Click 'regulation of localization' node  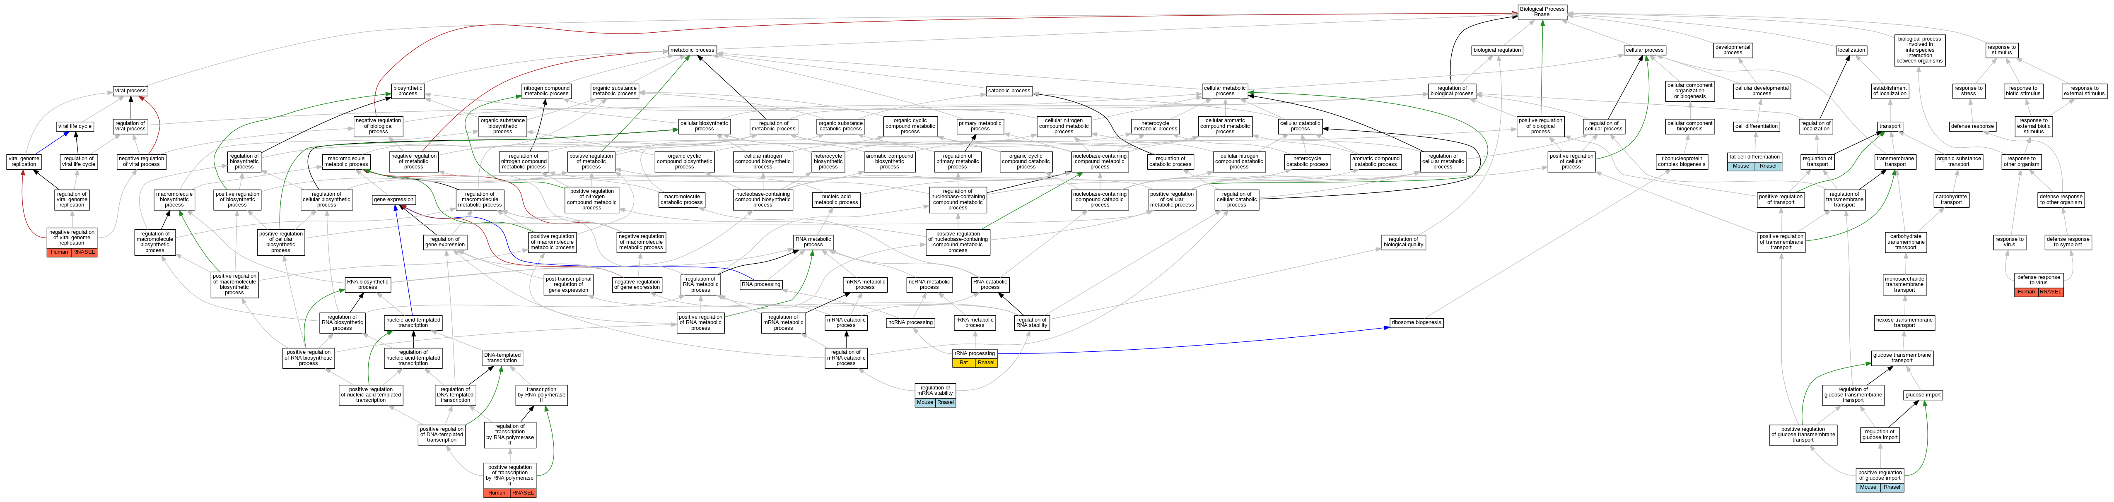point(1816,126)
